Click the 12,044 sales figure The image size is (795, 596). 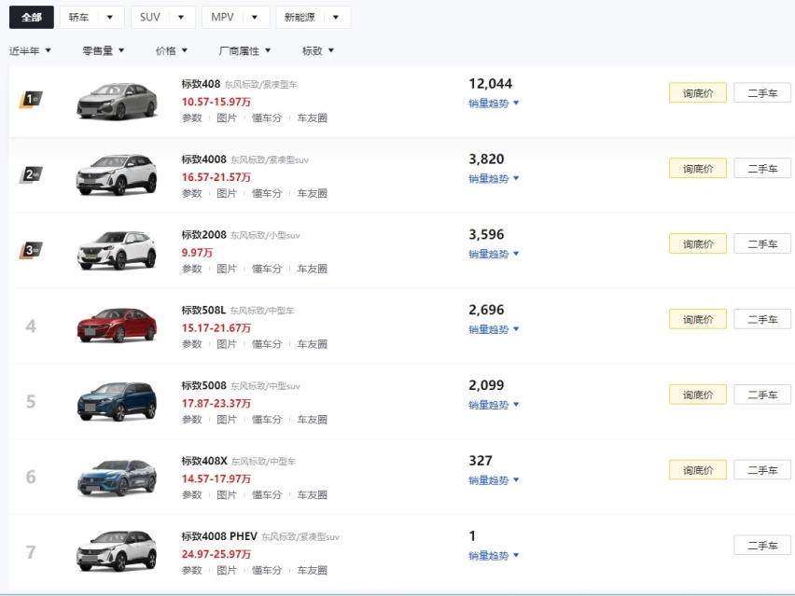tap(490, 84)
